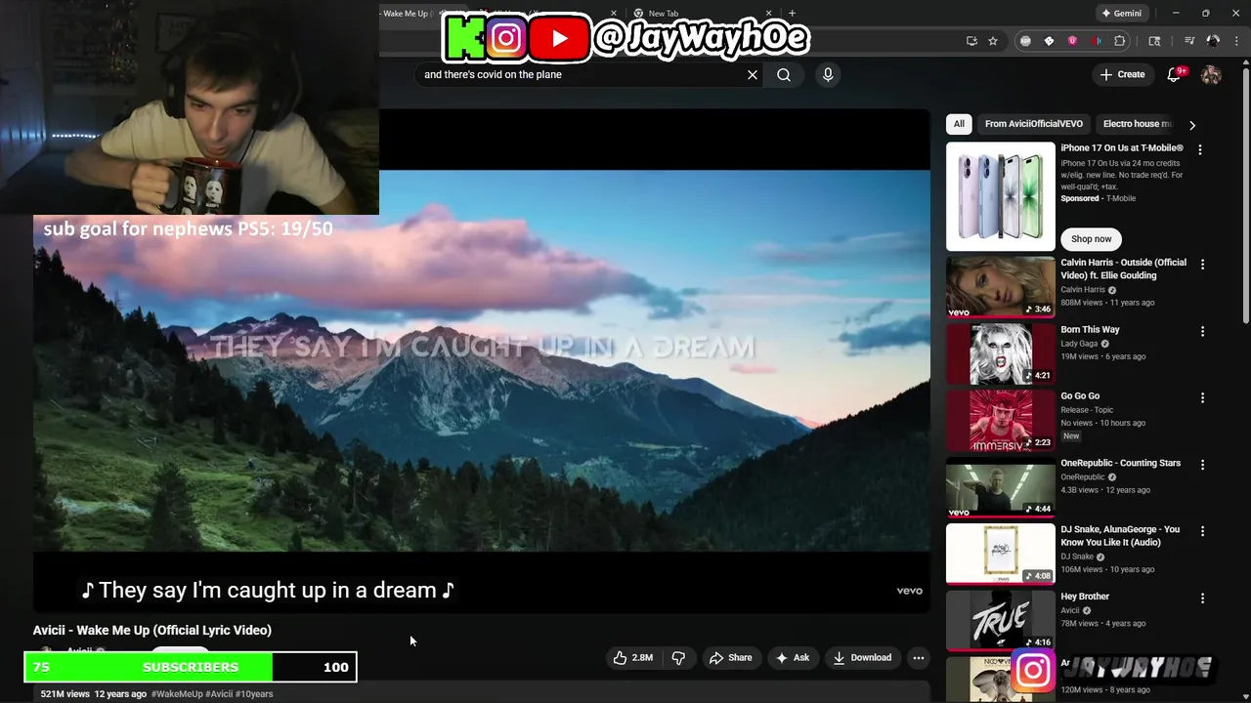Screen dimensions: 1251x703
Task: Open the ABP ad blocker extension
Action: point(1025,41)
